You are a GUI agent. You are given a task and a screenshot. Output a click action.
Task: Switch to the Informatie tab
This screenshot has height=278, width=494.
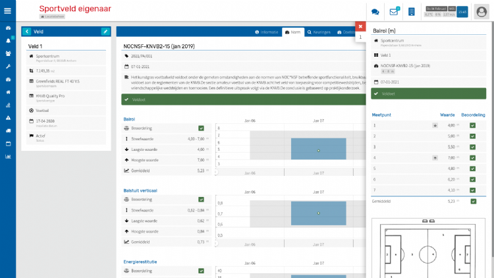(267, 32)
